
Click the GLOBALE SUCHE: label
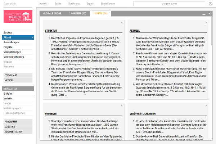(53, 14)
